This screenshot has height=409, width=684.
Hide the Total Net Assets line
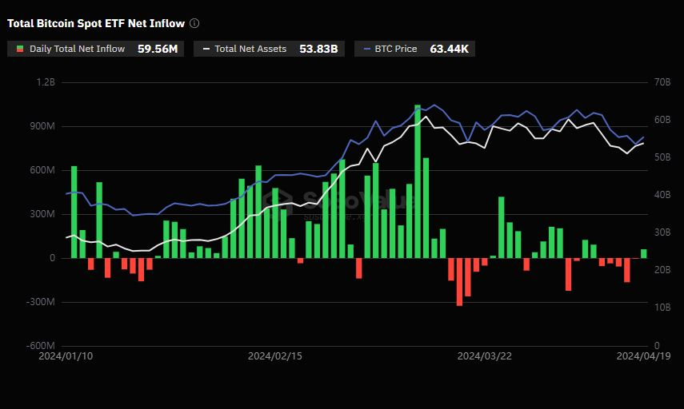tap(250, 49)
